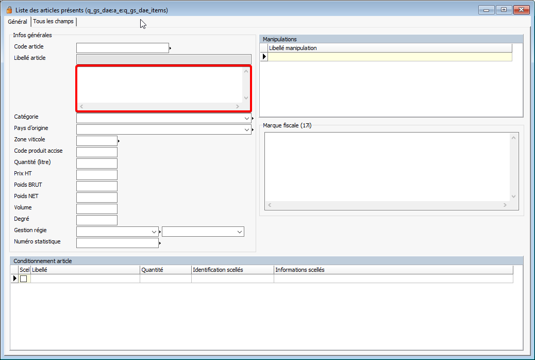Click lookup arrow beside Code article field
The image size is (535, 360).
[x=171, y=48]
